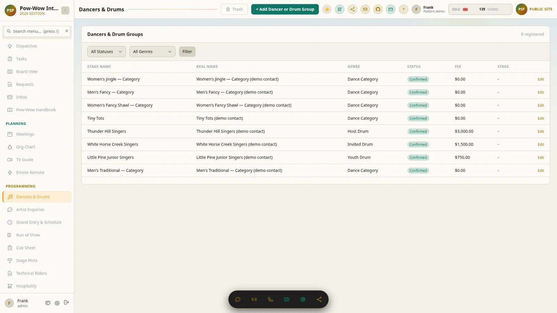Open the help question mark icon
The image size is (557, 313).
[403, 9]
